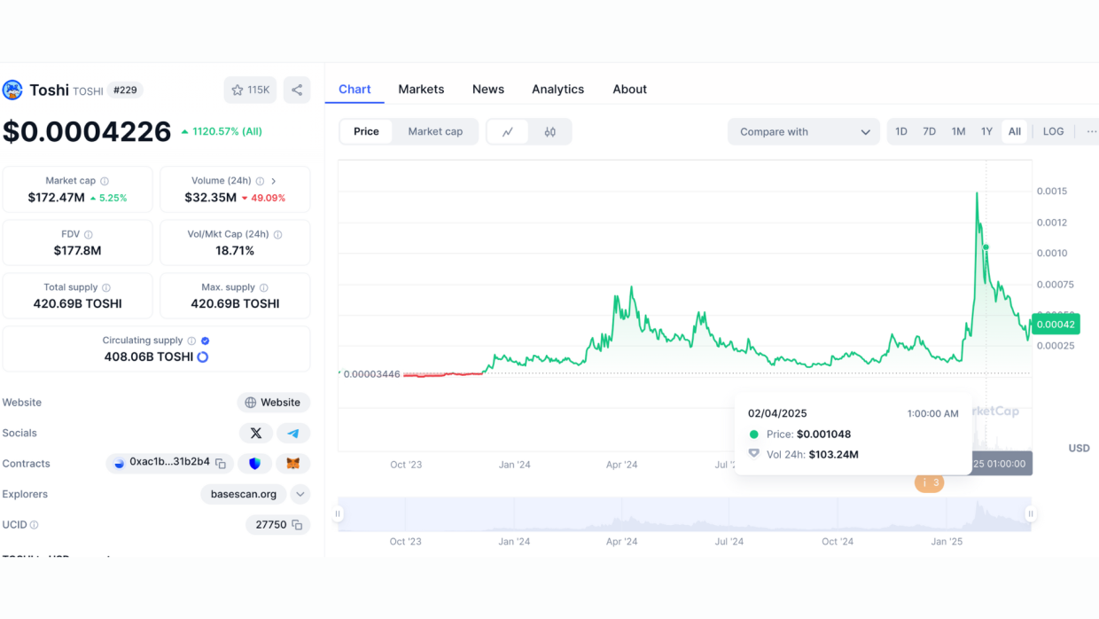Select the Price chart toggle
1099x619 pixels.
click(366, 131)
